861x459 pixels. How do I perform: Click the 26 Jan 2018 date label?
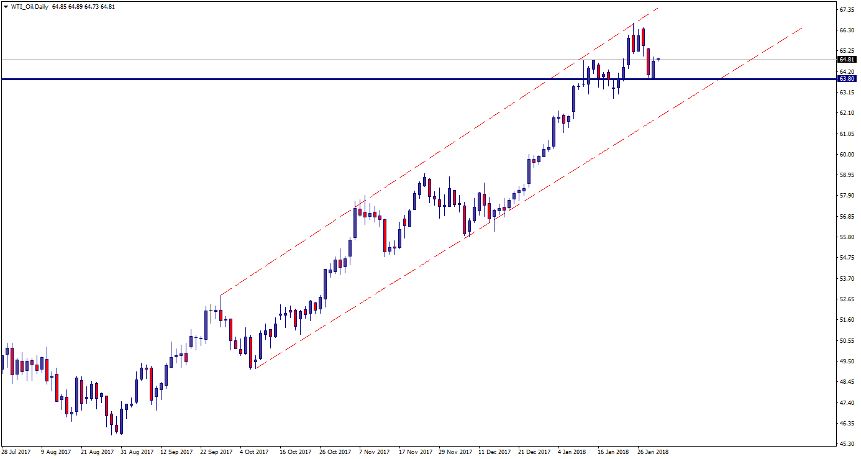tap(654, 452)
